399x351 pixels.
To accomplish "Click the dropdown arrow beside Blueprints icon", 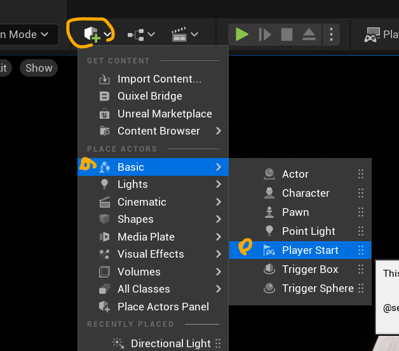I will pos(151,34).
